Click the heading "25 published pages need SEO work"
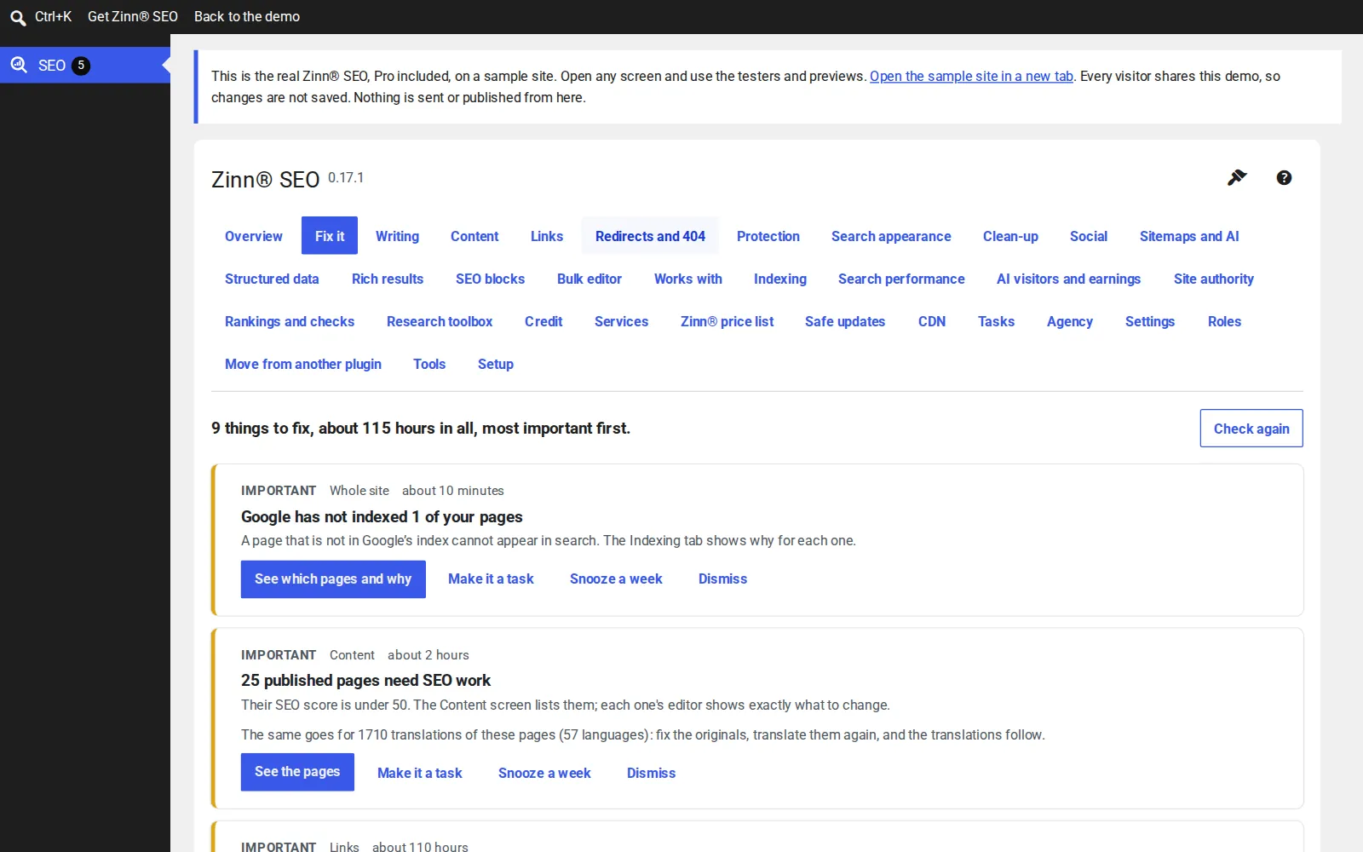 365,681
